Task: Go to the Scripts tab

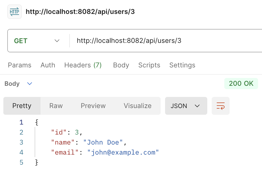Action: pos(149,65)
